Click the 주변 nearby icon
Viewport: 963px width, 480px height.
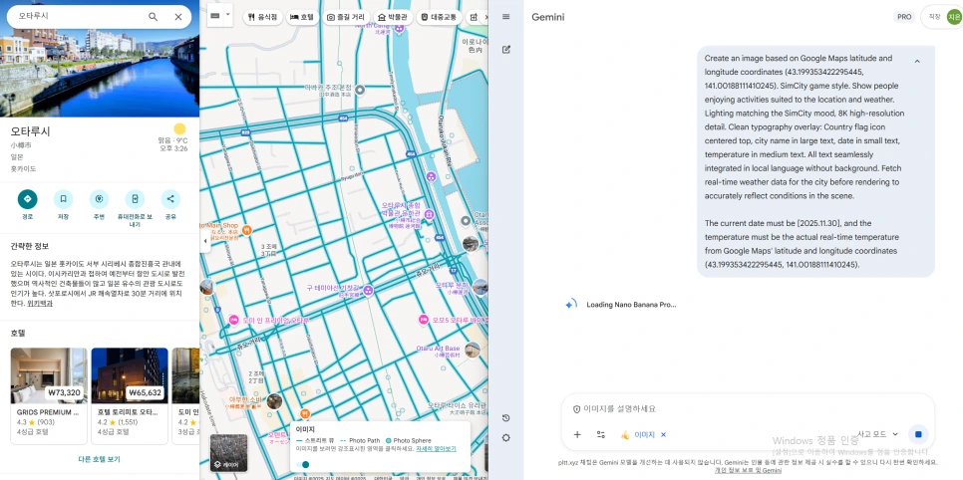coord(99,199)
